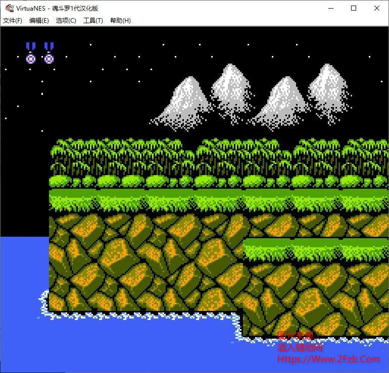Minimize the VirtuaNES window
The height and width of the screenshot is (373, 389).
pyautogui.click(x=331, y=8)
